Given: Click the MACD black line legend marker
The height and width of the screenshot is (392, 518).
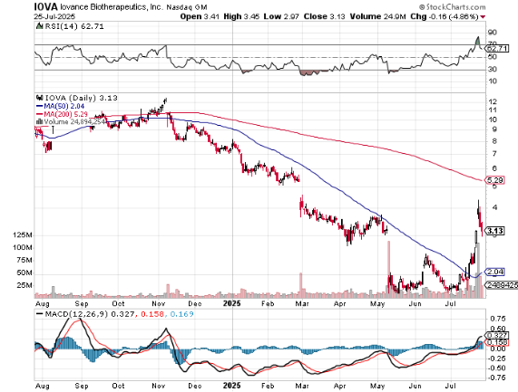Looking at the screenshot, I should (x=39, y=314).
